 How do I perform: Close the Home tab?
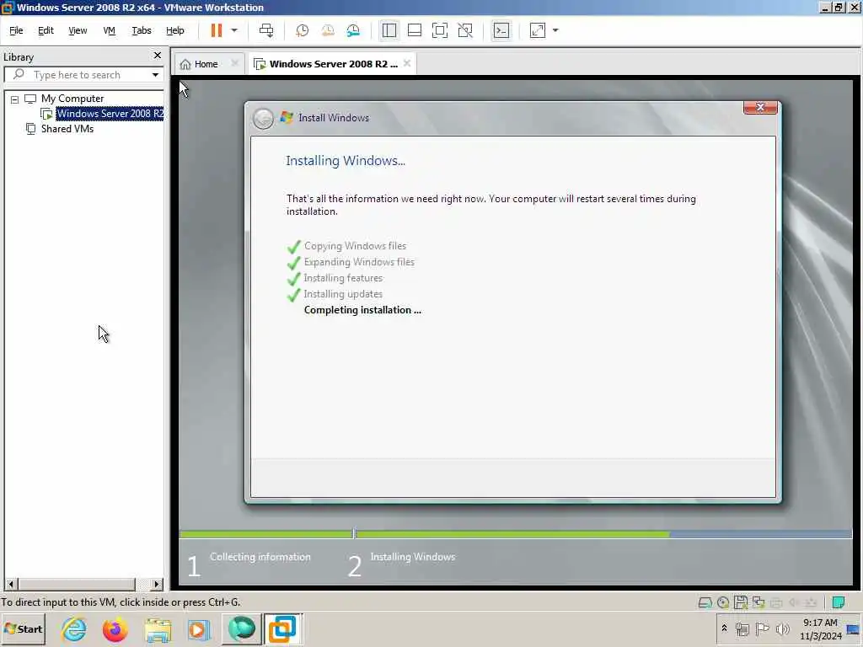click(x=234, y=63)
